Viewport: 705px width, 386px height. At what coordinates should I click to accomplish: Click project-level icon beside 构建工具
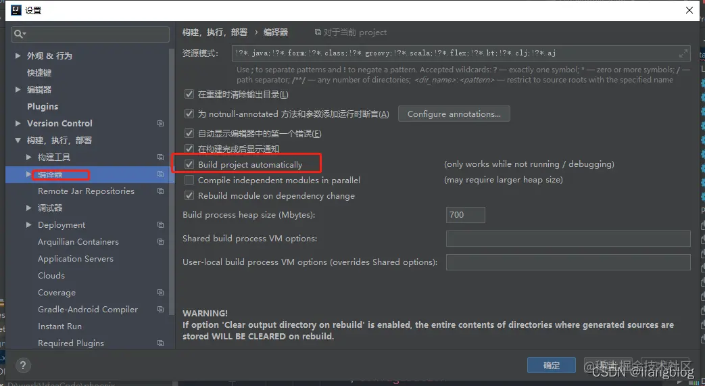click(160, 157)
